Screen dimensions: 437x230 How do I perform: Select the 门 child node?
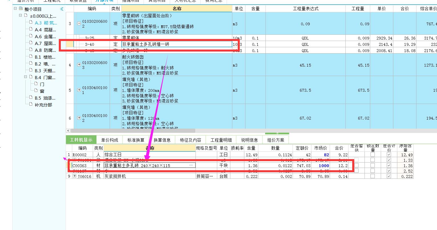click(x=42, y=84)
